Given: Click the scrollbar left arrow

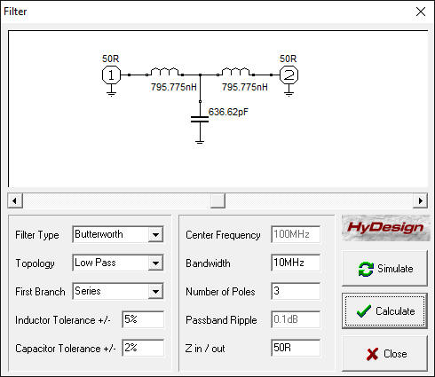Looking at the screenshot, I should click(15, 200).
